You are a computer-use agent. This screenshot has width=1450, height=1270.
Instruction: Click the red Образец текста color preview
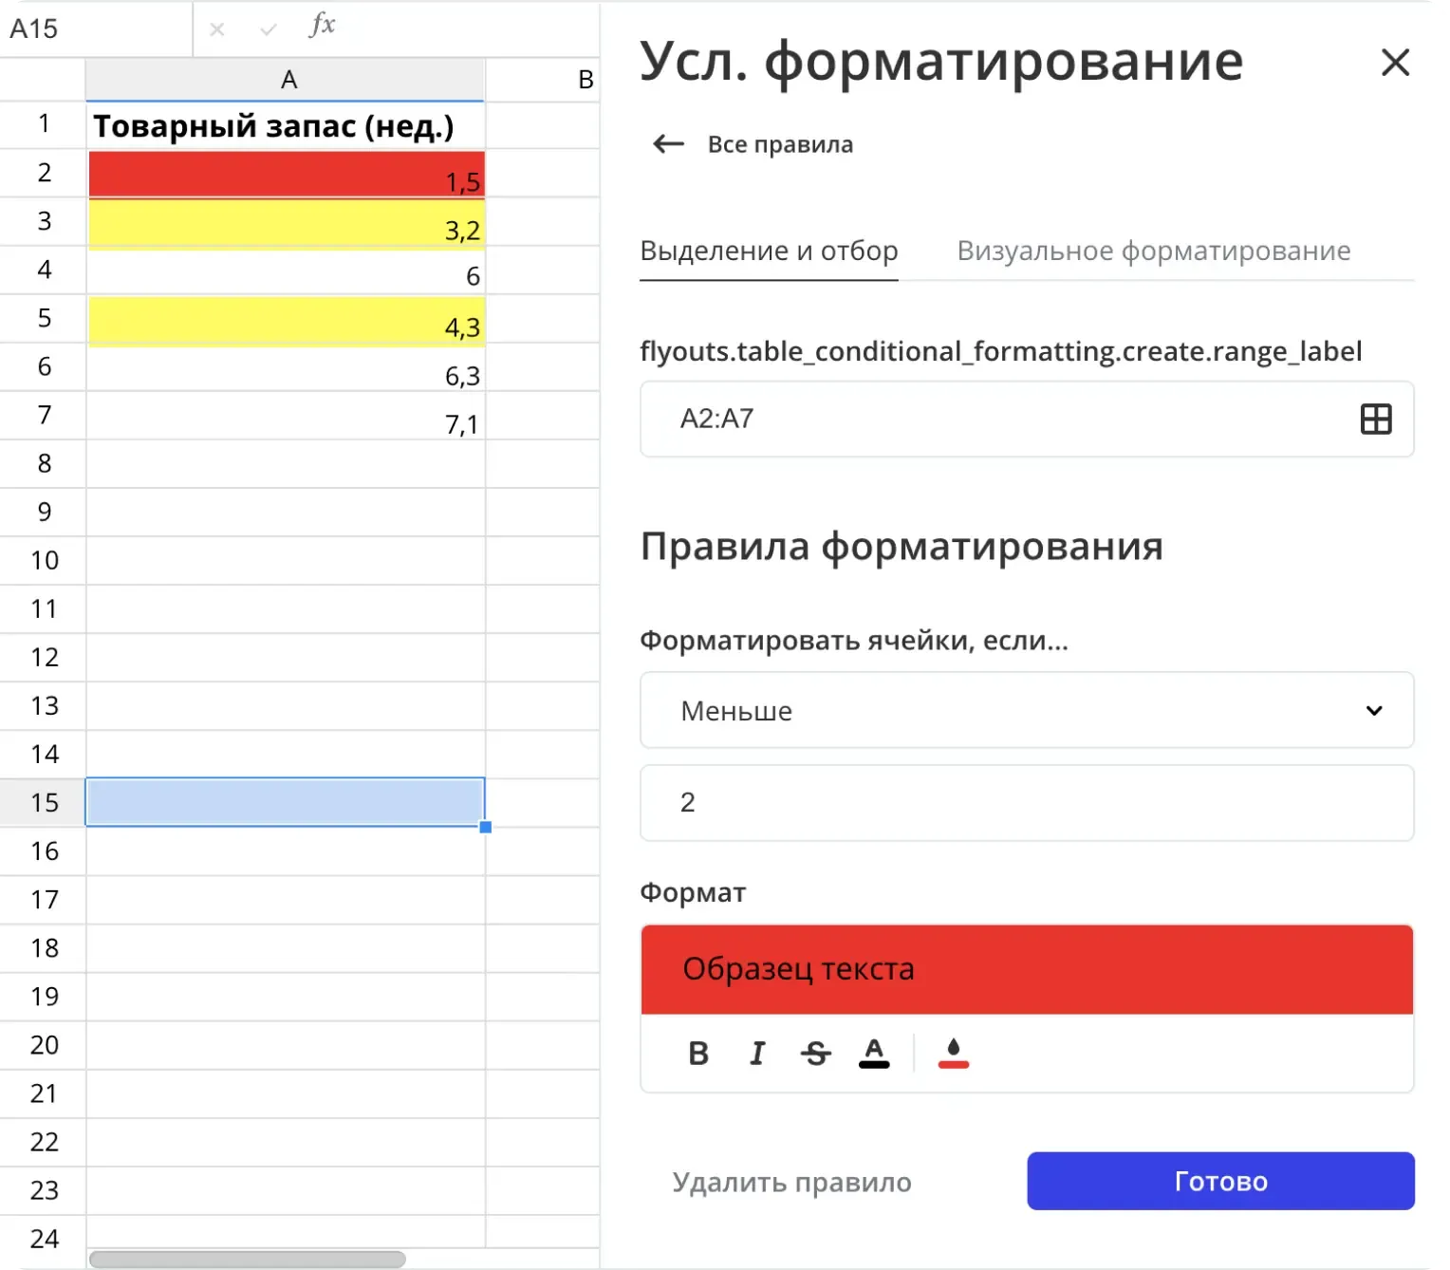coord(1027,969)
